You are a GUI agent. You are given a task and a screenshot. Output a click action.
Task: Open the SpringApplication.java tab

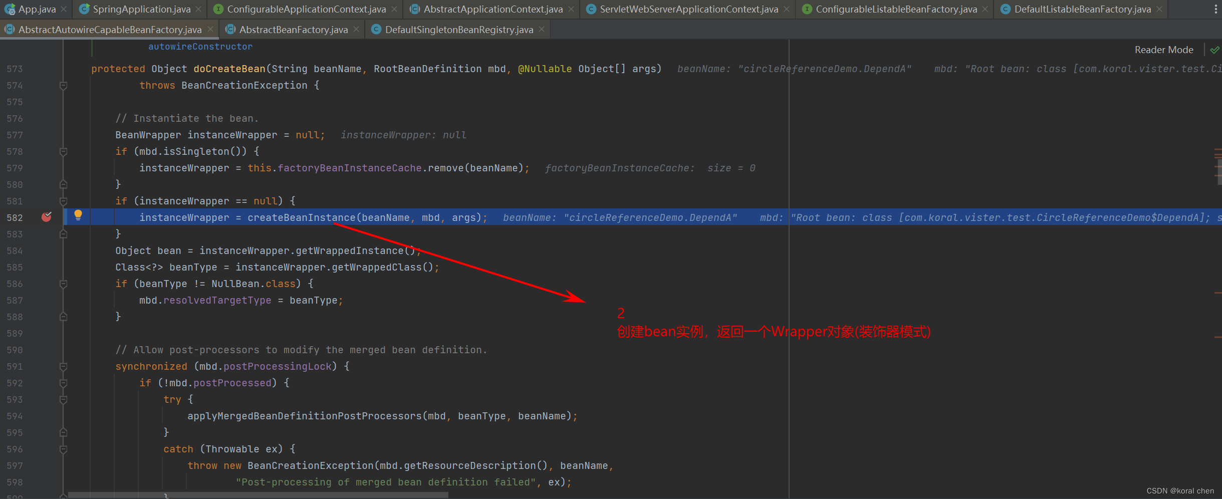point(141,9)
